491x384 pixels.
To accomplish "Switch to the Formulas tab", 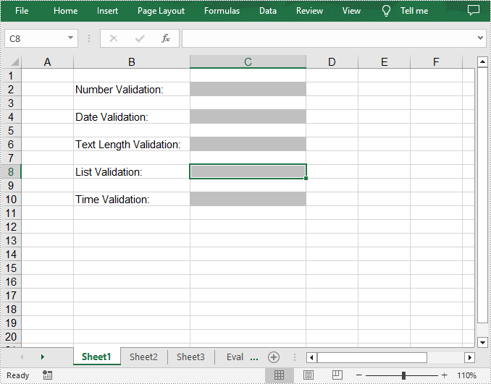I will pyautogui.click(x=222, y=11).
